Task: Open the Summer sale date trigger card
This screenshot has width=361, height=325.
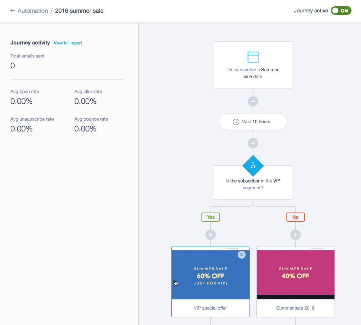Action: point(253,73)
